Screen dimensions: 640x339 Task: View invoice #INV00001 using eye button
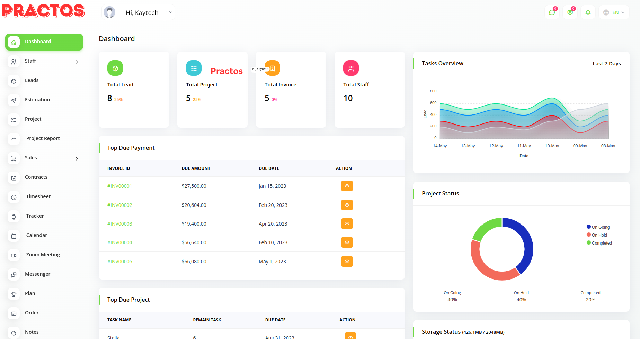347,186
